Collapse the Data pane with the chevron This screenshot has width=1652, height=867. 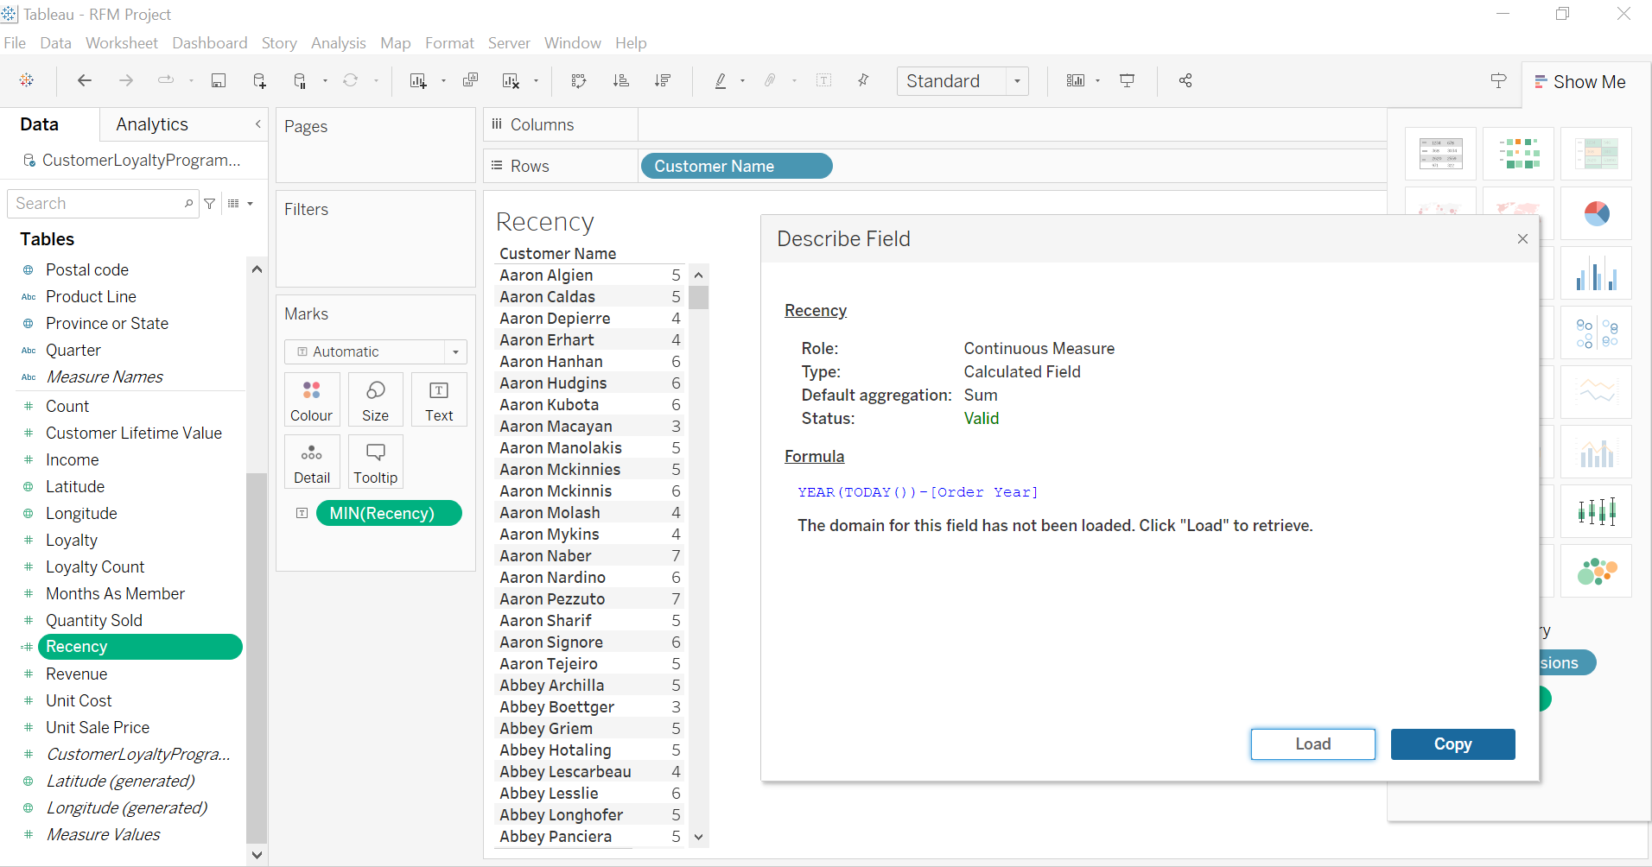(x=257, y=124)
